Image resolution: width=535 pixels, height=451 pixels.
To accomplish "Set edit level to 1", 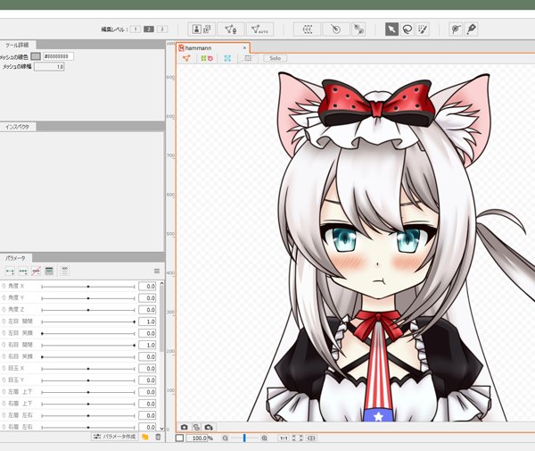I will coord(136,29).
